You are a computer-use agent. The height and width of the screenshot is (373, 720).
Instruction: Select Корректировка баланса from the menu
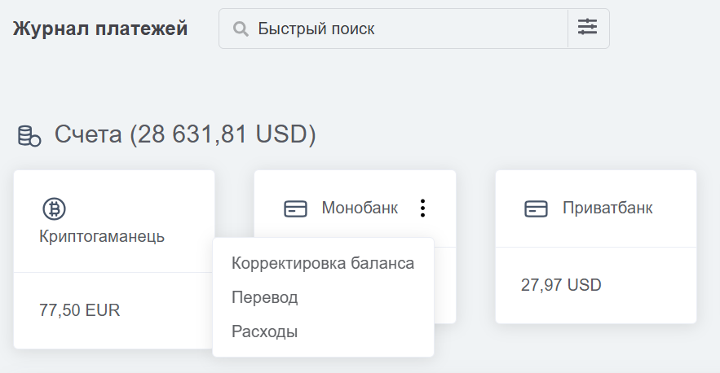pos(323,263)
